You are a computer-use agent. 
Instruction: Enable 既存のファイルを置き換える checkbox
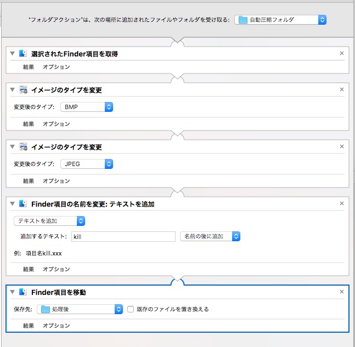pos(131,309)
